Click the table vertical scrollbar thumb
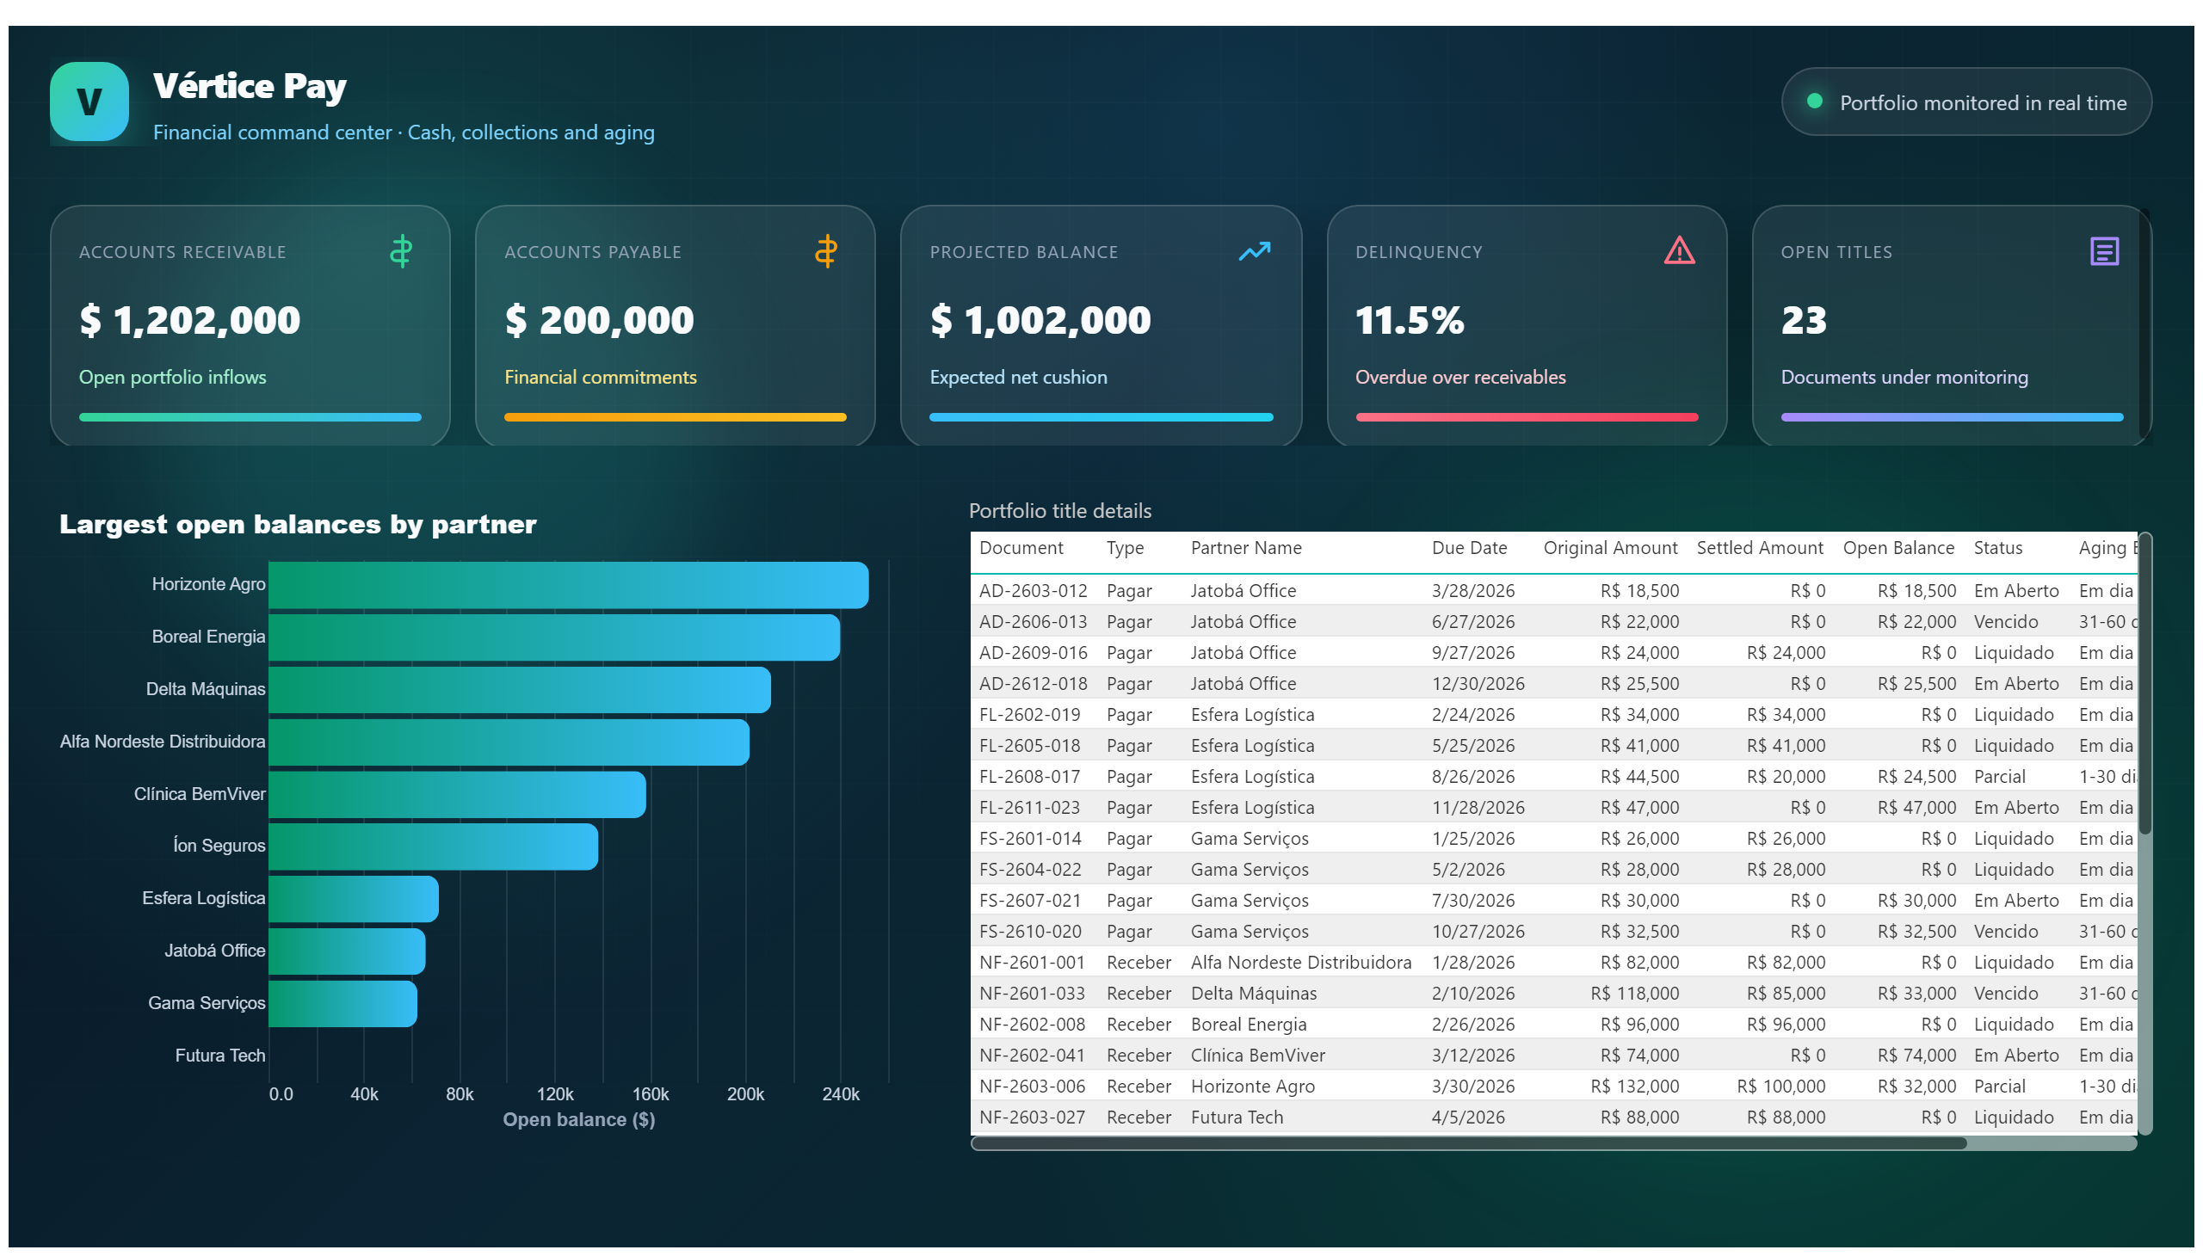Viewport: 2203px width, 1256px height. click(x=2144, y=684)
